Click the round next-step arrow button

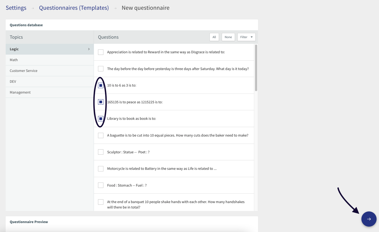click(x=369, y=219)
